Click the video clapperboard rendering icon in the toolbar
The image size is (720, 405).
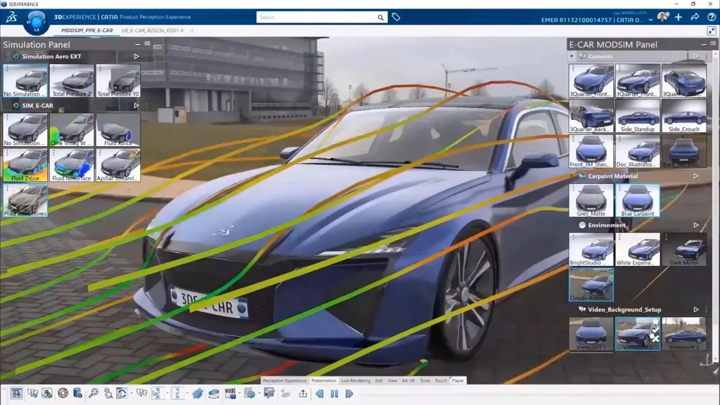click(x=231, y=393)
